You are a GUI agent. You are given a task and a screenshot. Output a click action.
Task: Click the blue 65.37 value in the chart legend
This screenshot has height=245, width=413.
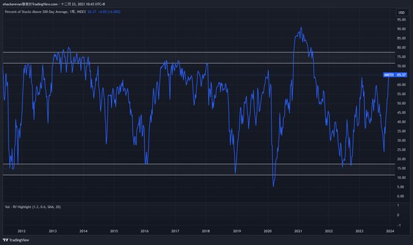click(92, 12)
